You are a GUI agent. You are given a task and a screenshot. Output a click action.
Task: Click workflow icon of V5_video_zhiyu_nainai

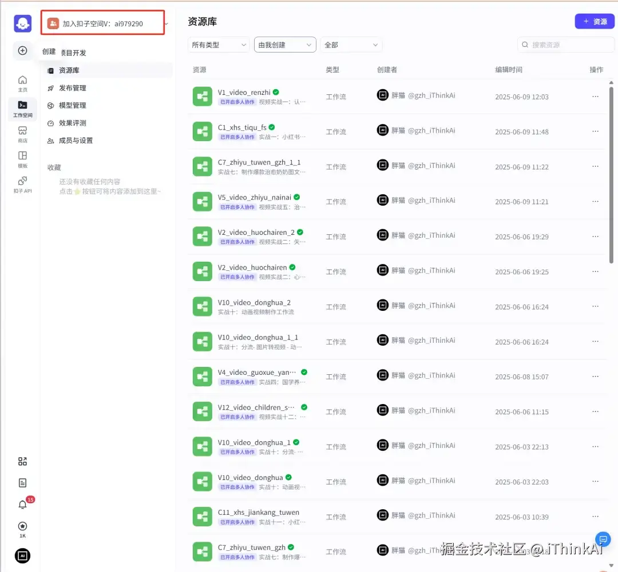tap(202, 202)
